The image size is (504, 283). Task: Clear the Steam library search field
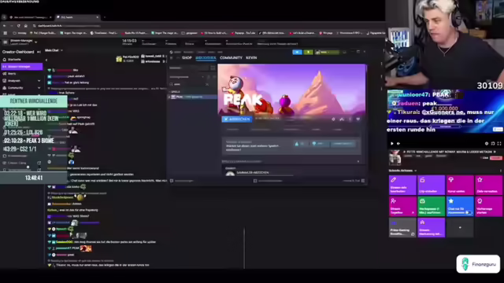pos(207,84)
